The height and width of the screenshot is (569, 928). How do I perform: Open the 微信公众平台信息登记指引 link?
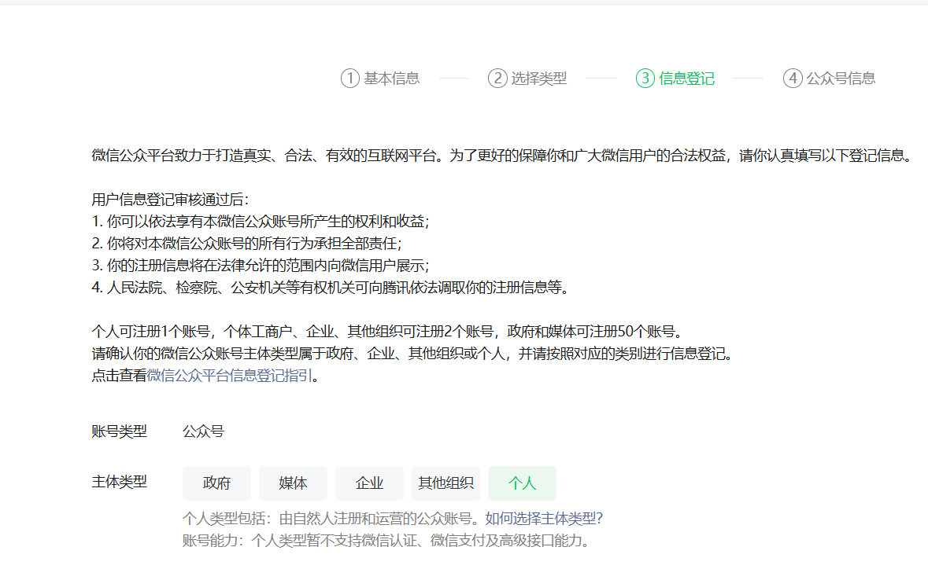230,376
